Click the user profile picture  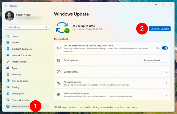pyautogui.click(x=10, y=16)
